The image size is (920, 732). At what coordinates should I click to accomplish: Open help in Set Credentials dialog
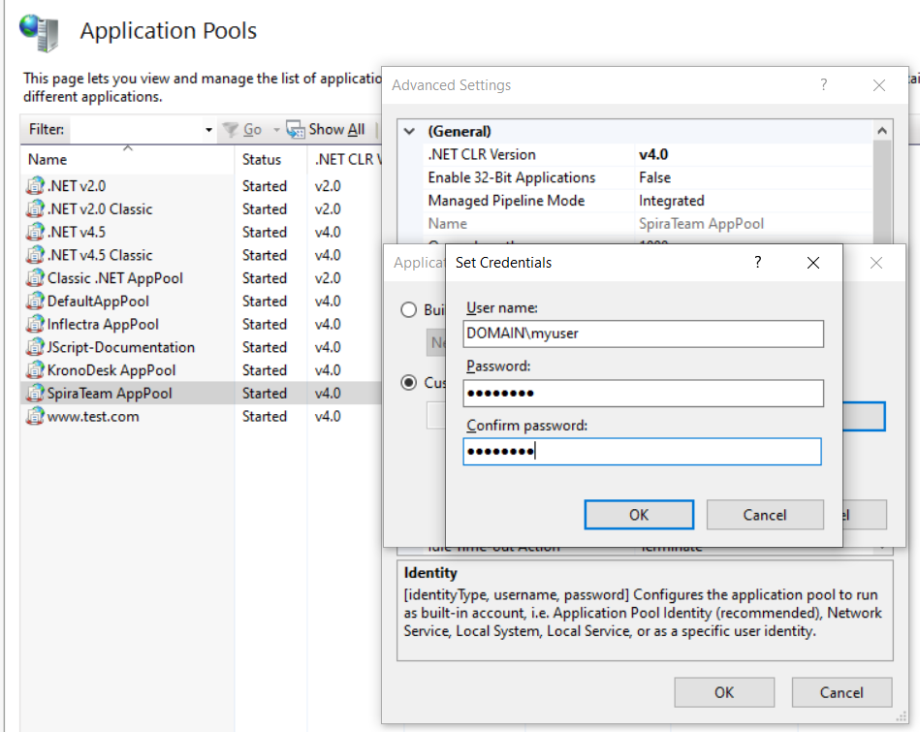click(758, 263)
